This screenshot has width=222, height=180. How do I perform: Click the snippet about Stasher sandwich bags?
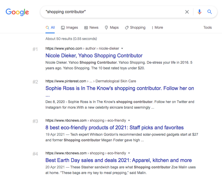tap(121, 170)
